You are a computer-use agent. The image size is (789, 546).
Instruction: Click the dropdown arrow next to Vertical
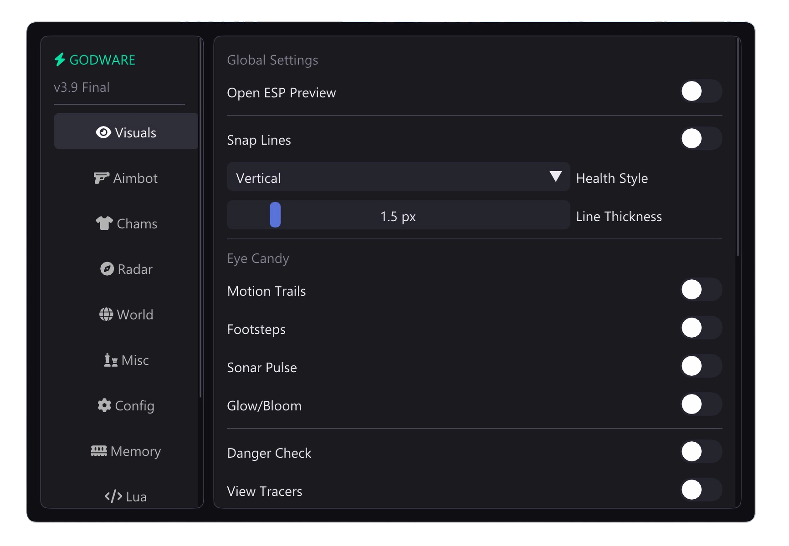[x=555, y=177]
